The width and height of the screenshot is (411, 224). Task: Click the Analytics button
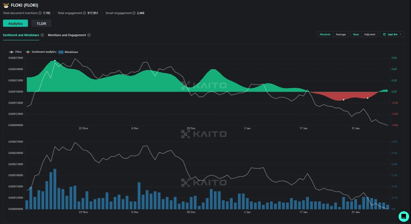(x=15, y=23)
